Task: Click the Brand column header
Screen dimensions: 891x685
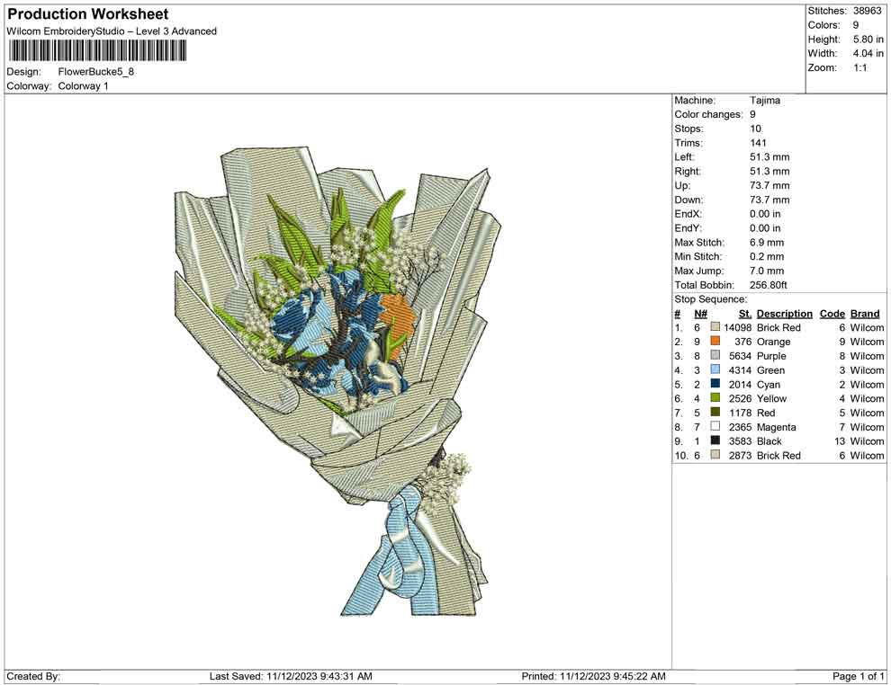Action: click(x=865, y=313)
